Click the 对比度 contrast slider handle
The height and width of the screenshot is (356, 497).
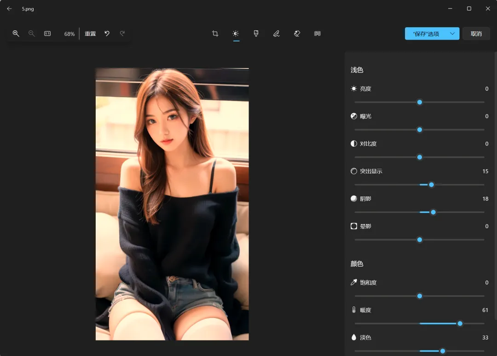[x=420, y=157]
